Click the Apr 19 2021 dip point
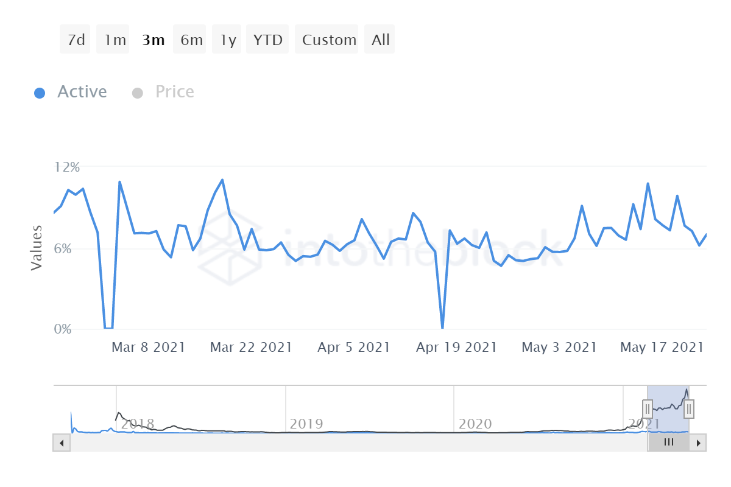Screen dimensions: 731x487 pyautogui.click(x=442, y=328)
